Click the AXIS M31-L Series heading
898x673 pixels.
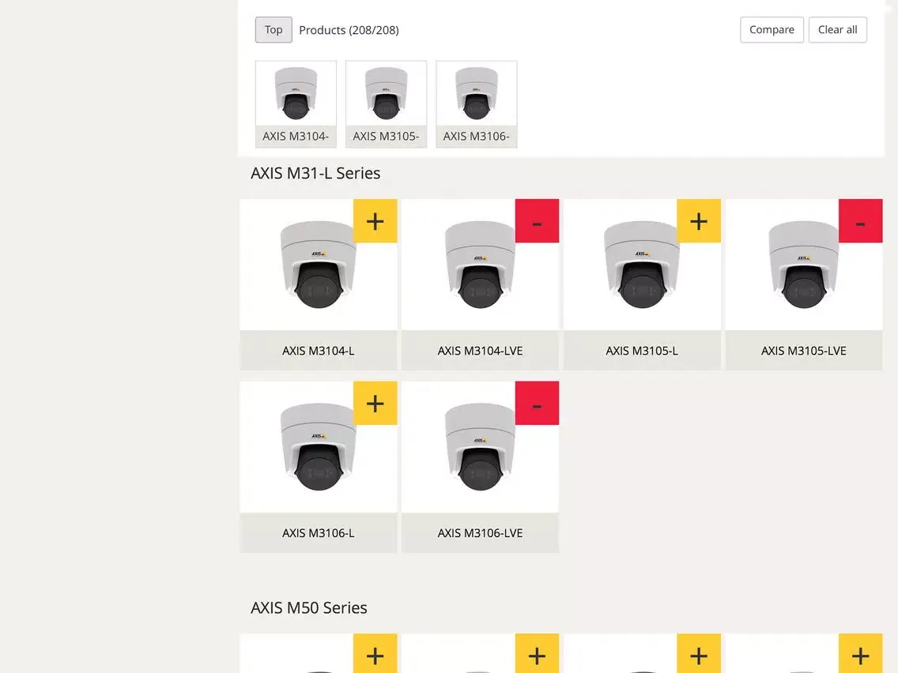coord(315,174)
